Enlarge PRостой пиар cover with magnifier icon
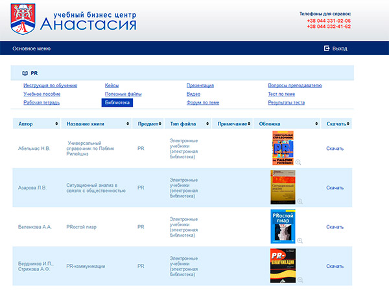389x291 pixels. click(x=300, y=241)
